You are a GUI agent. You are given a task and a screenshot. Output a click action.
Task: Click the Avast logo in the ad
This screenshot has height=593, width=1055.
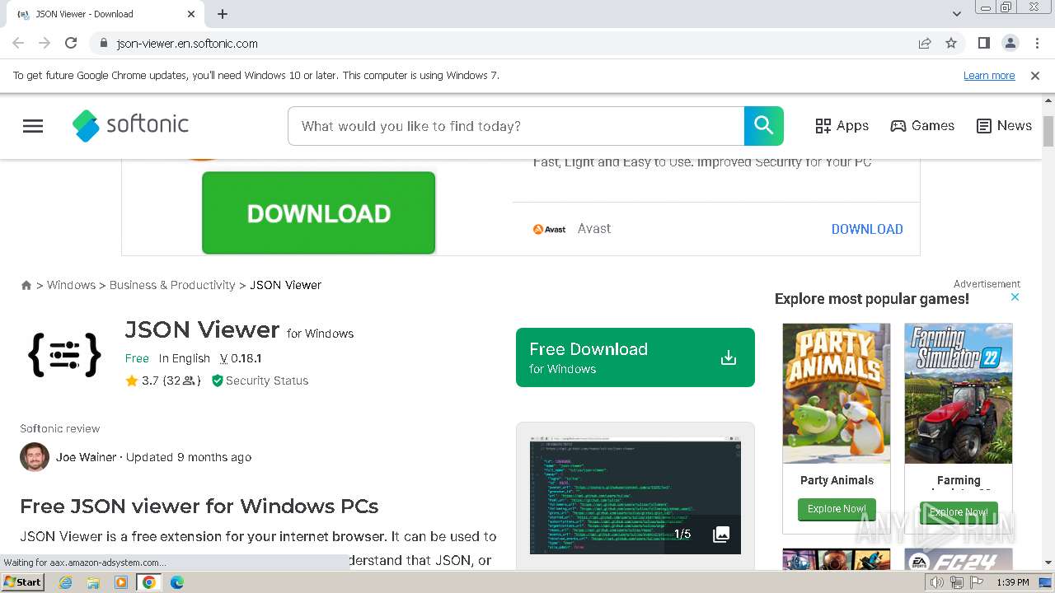point(549,229)
